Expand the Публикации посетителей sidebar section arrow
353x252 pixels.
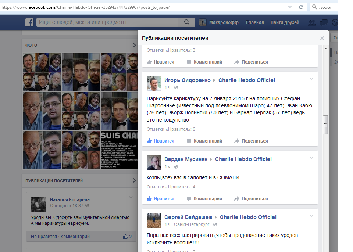135,180
